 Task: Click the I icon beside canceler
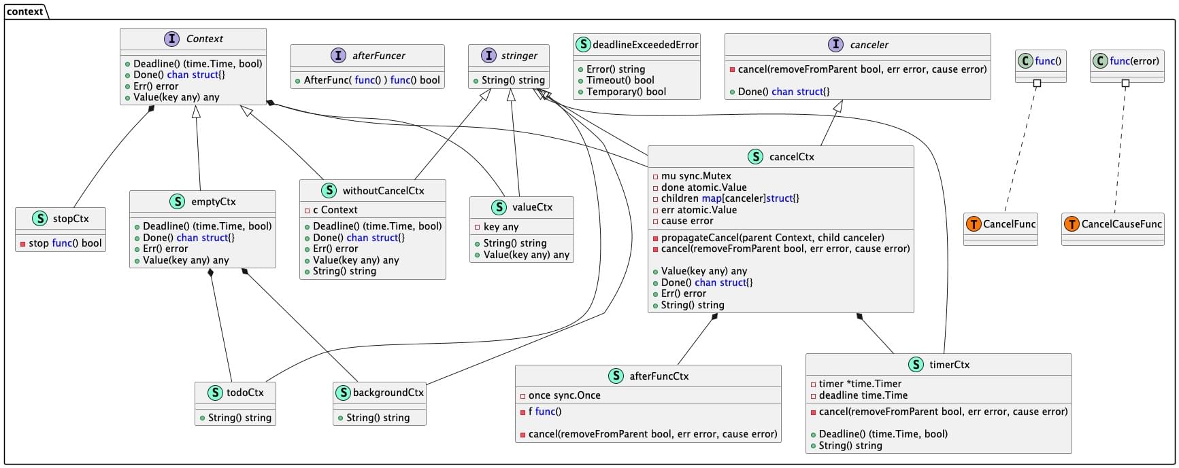(835, 45)
